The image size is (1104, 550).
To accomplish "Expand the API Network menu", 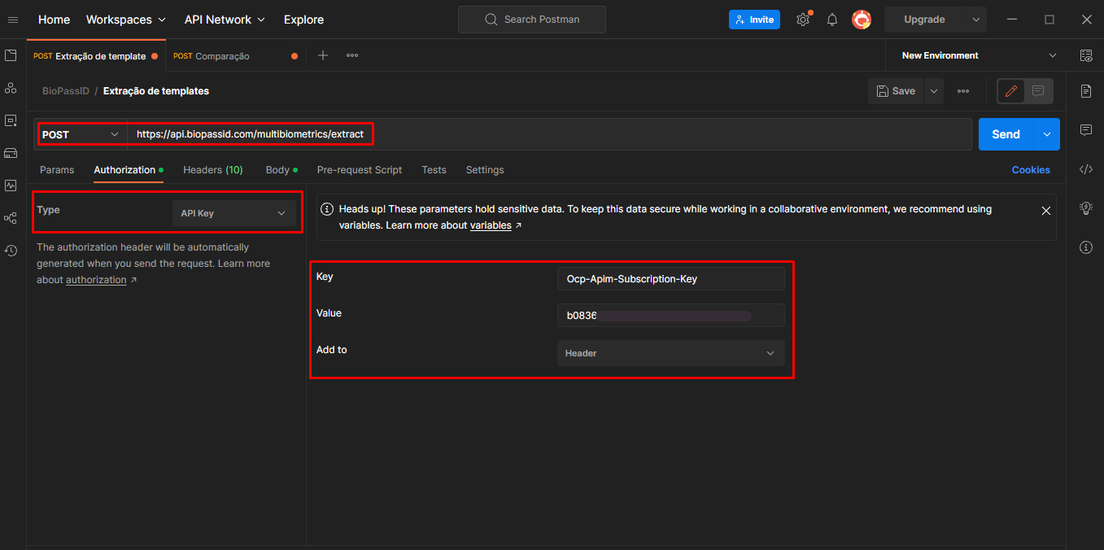I will pyautogui.click(x=225, y=20).
